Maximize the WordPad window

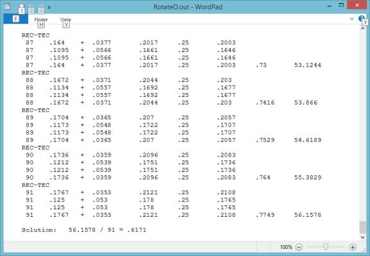[x=342, y=5]
